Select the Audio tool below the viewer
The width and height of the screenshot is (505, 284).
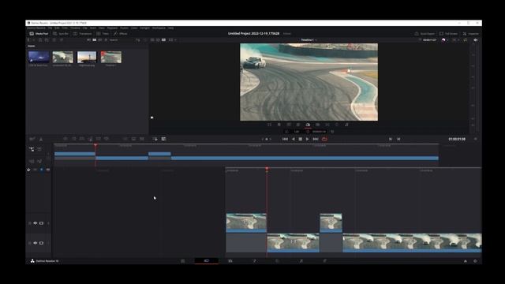pyautogui.click(x=346, y=125)
